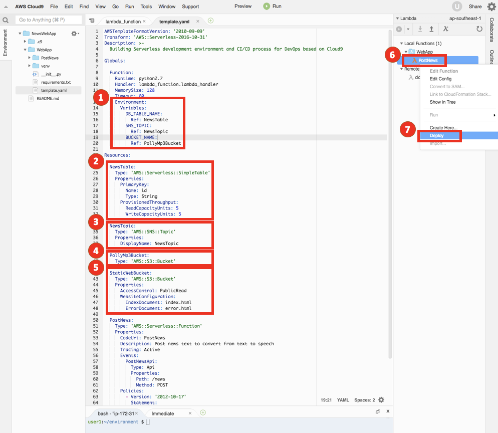Viewport: 498px width, 433px height.
Task: Collapse the menu bar with the top-left arrow
Action: tap(6, 7)
